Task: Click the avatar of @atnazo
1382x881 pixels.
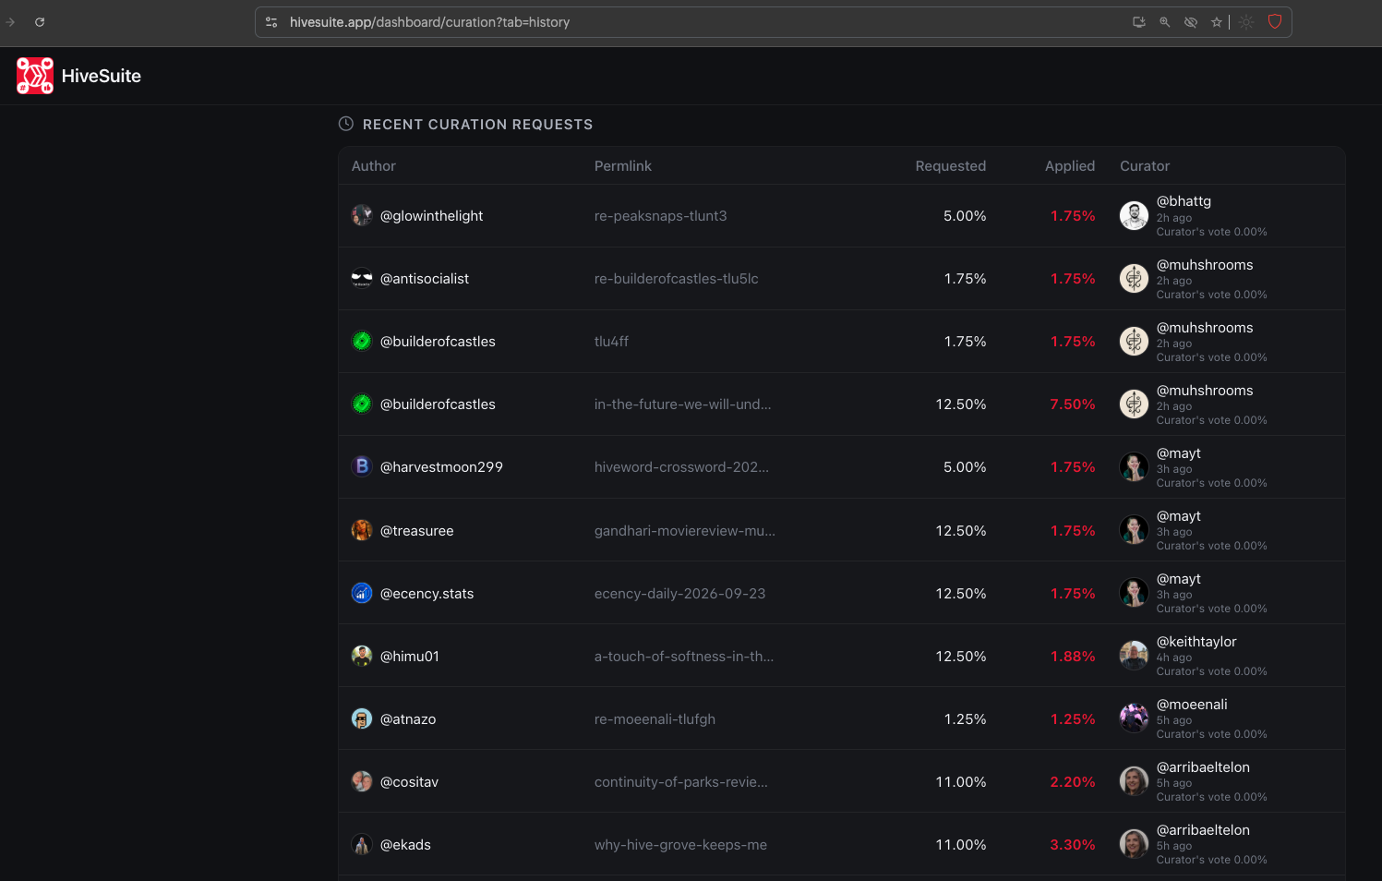Action: (362, 718)
